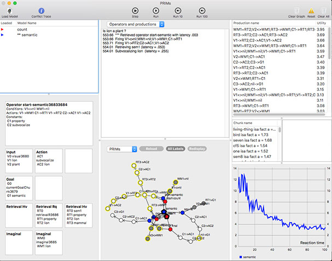Viewport: 332px width, 261px height.
Task: Sort by the Utility column header
Action: (322, 23)
